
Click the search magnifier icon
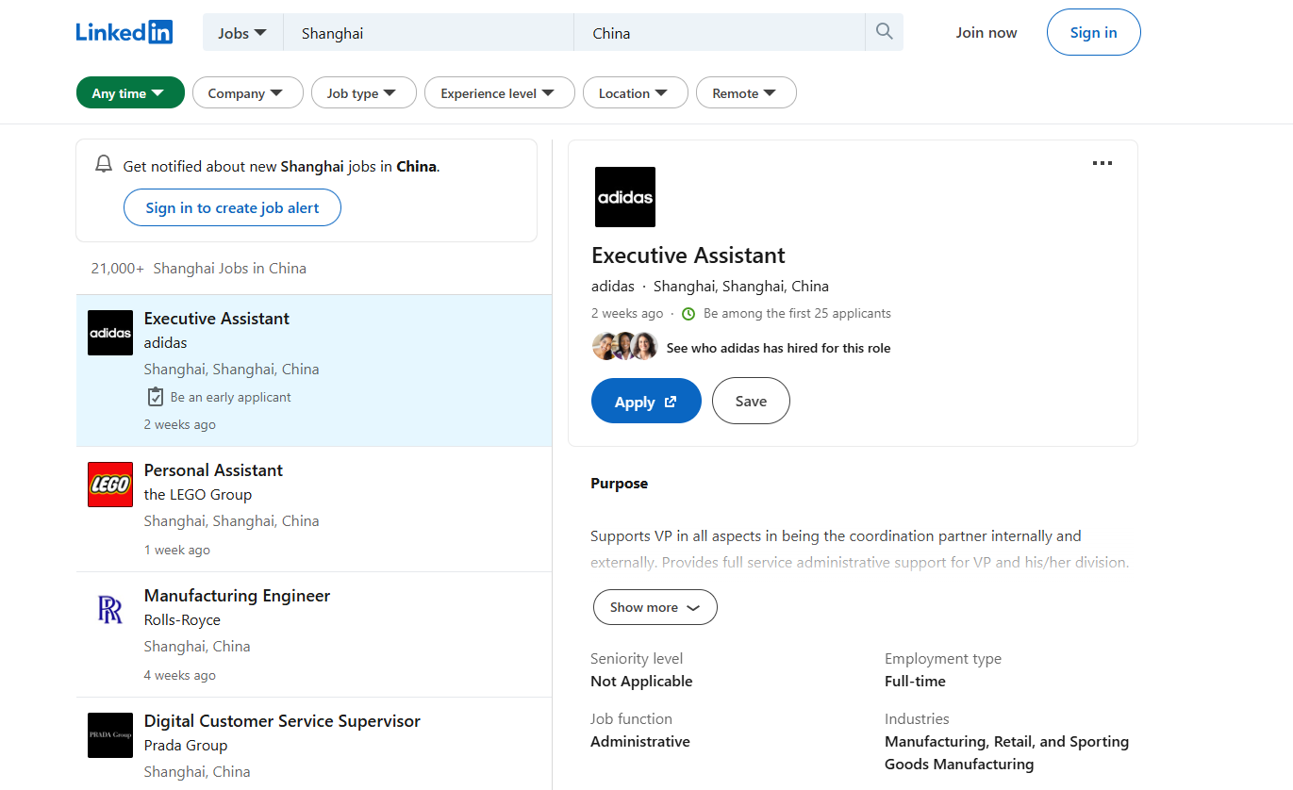[884, 32]
